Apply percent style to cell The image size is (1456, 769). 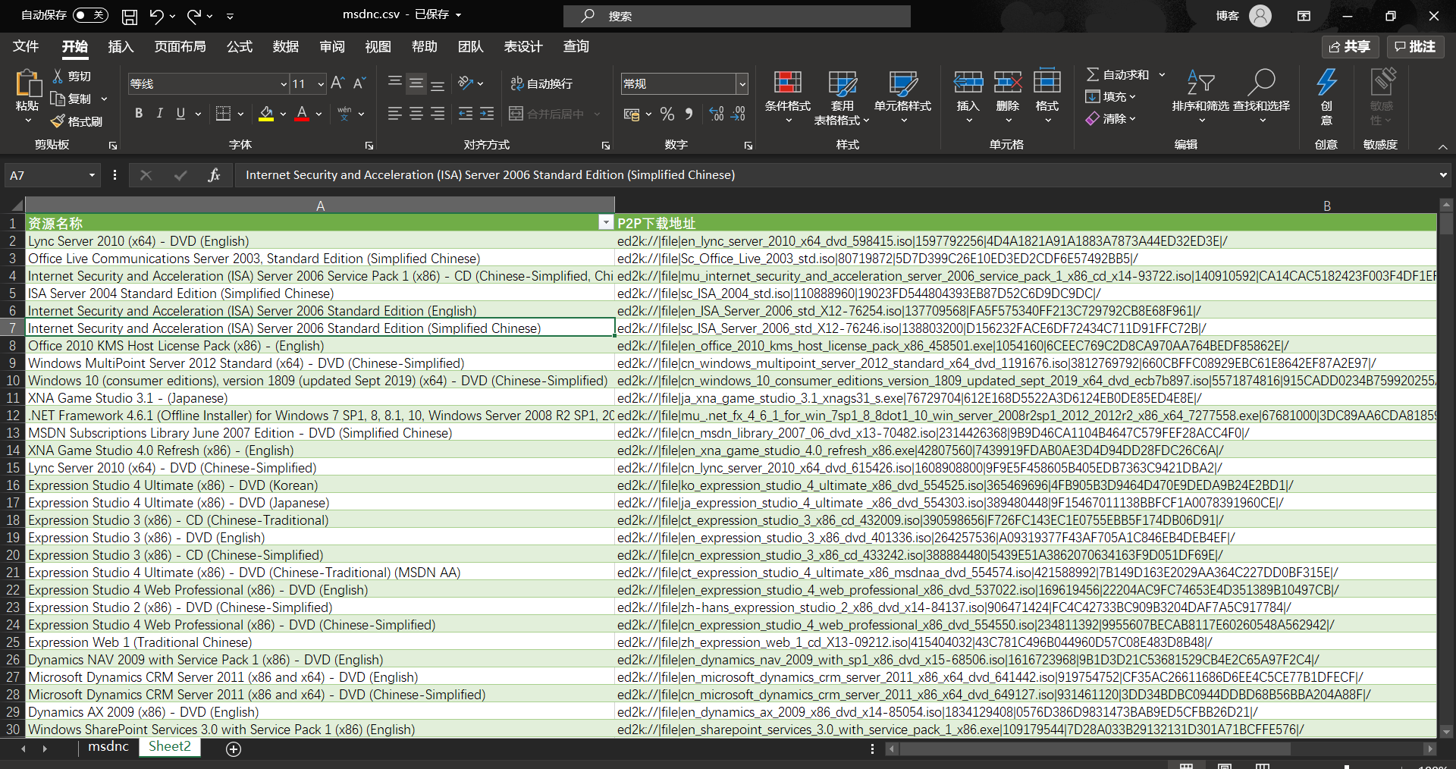(x=667, y=114)
